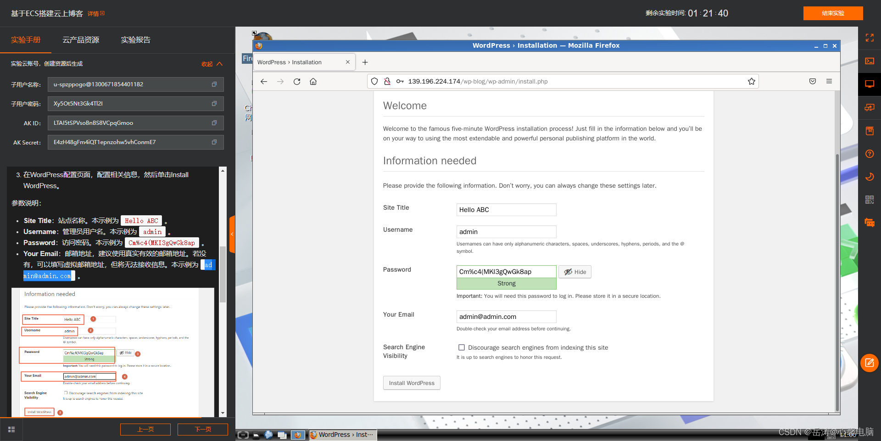Viewport: 881px width, 441px height.
Task: Select the desktop monitor view icon
Action: click(x=870, y=84)
